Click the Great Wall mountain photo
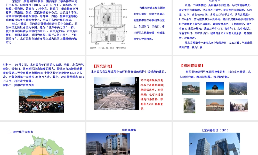The height and width of the screenshot is (155, 258). tap(238, 89)
